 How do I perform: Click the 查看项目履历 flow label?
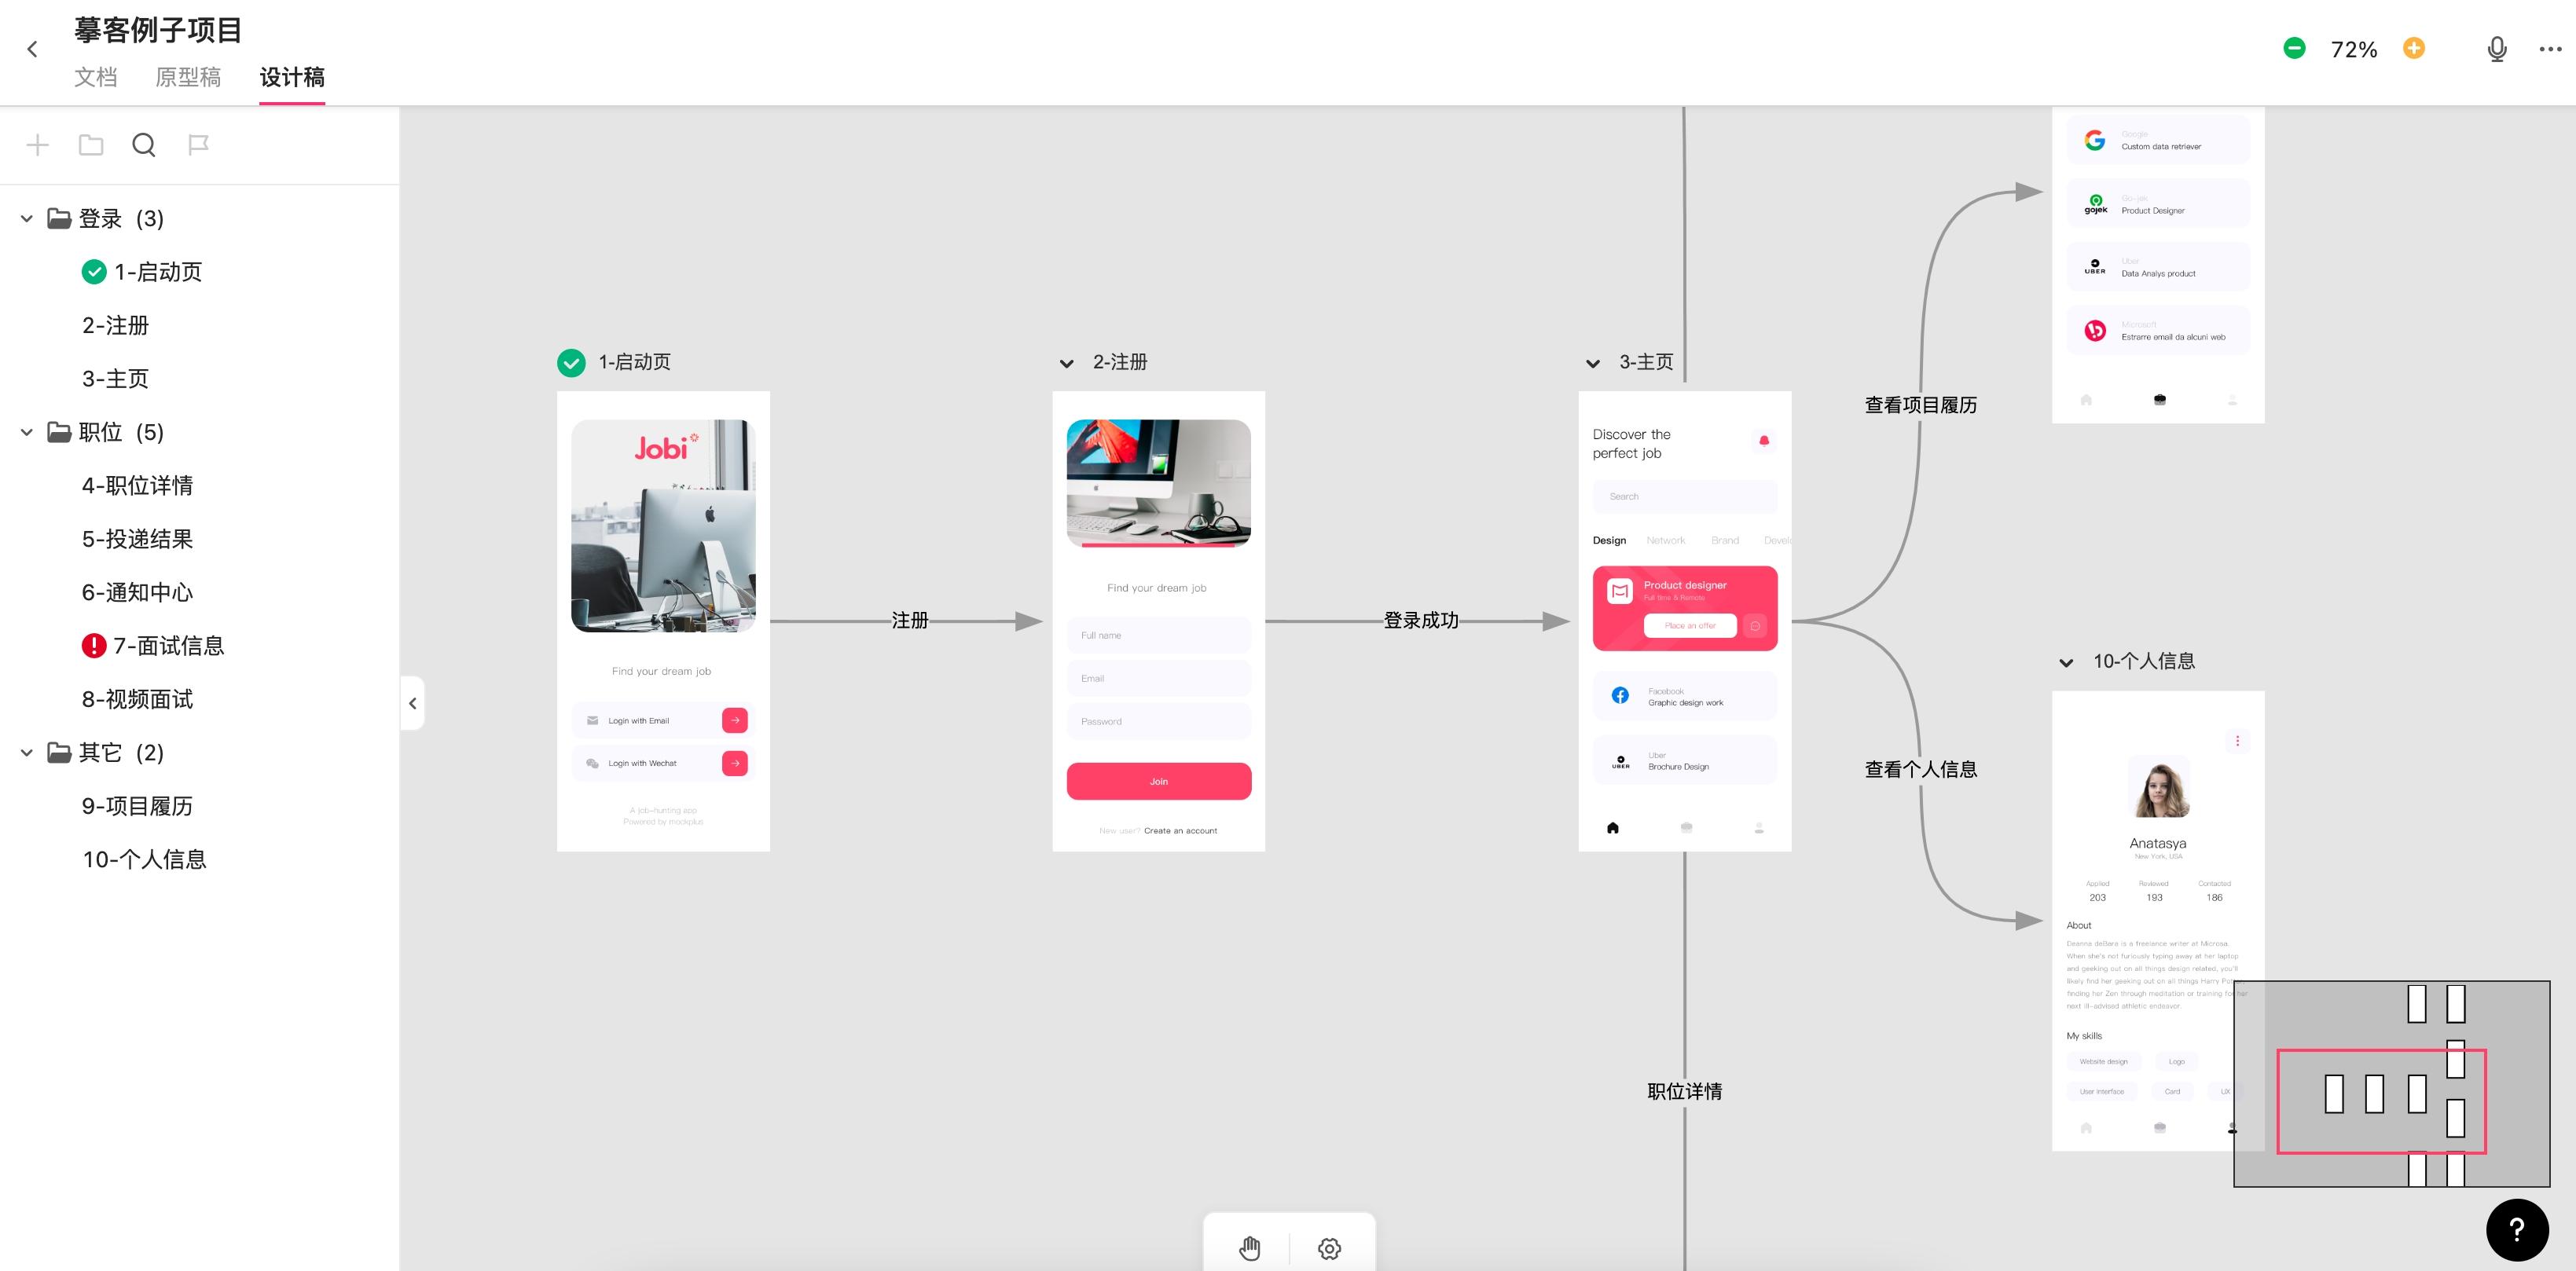pyautogui.click(x=1920, y=405)
